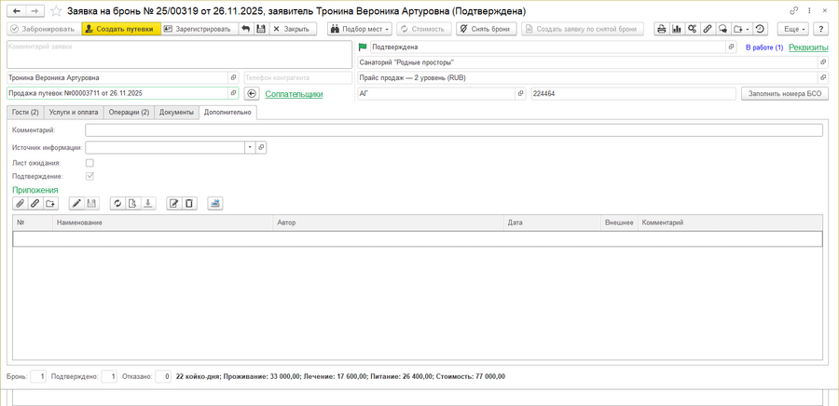Click the round left arrow next to Соплательщики
Screen dimensions: 839x406
click(x=252, y=93)
